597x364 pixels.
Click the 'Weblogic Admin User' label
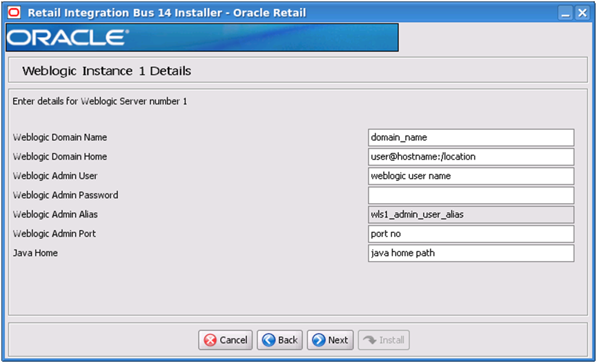click(x=55, y=175)
